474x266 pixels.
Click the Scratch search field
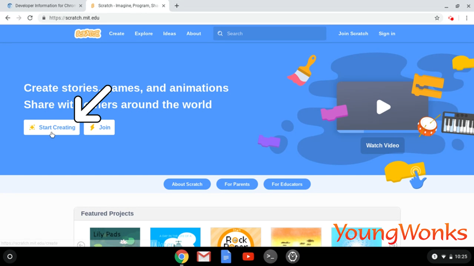pyautogui.click(x=270, y=33)
